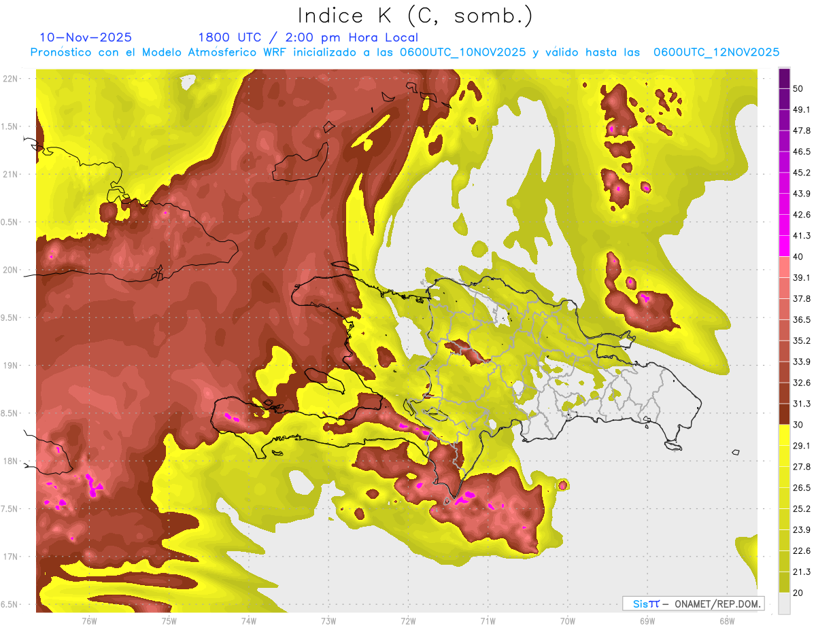Click the longitude label "70W"
The height and width of the screenshot is (630, 816).
[x=568, y=620]
